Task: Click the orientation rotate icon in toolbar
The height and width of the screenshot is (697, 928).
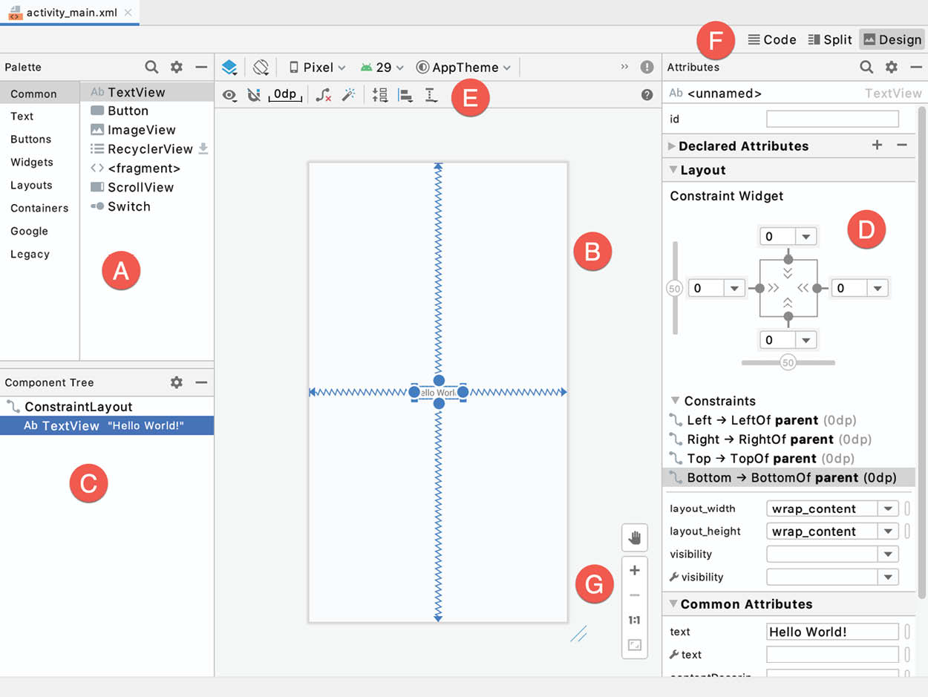Action: point(261,68)
